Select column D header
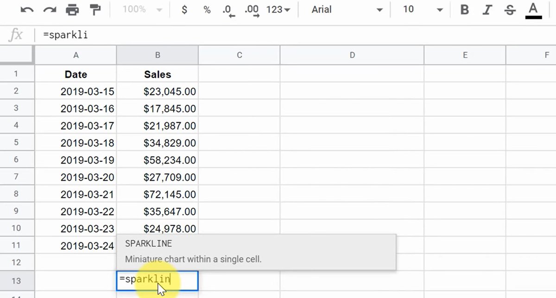The height and width of the screenshot is (298, 556). (x=352, y=55)
